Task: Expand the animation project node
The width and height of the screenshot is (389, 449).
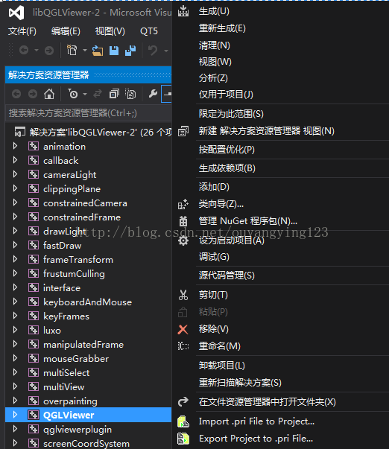Action: point(15,146)
